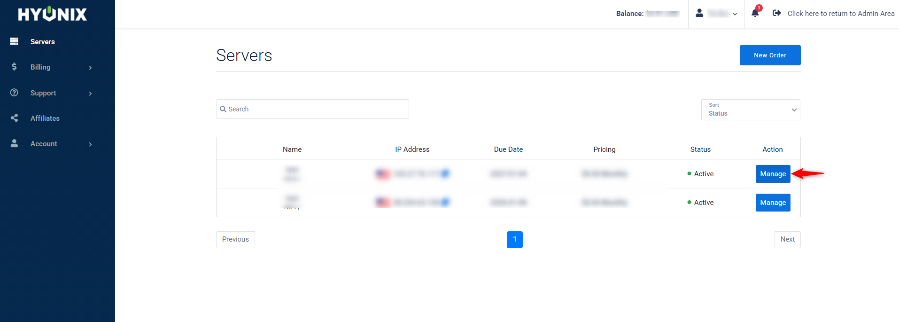899x322 pixels.
Task: Click the Servers stack icon in sidebar
Action: (14, 41)
